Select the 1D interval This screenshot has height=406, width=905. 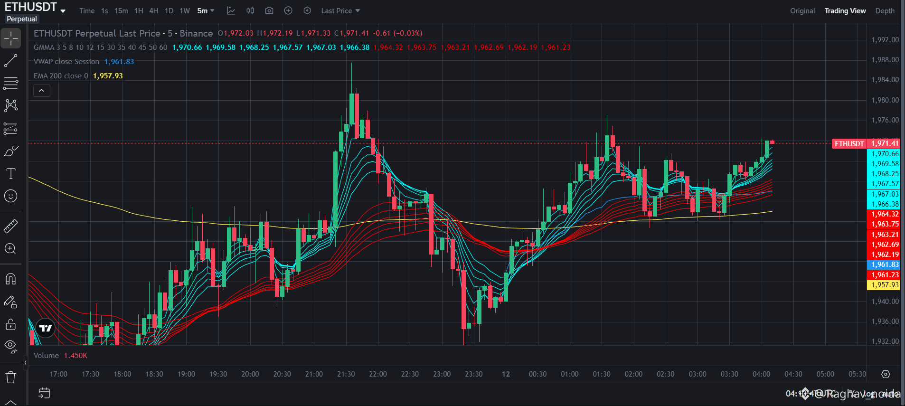169,10
